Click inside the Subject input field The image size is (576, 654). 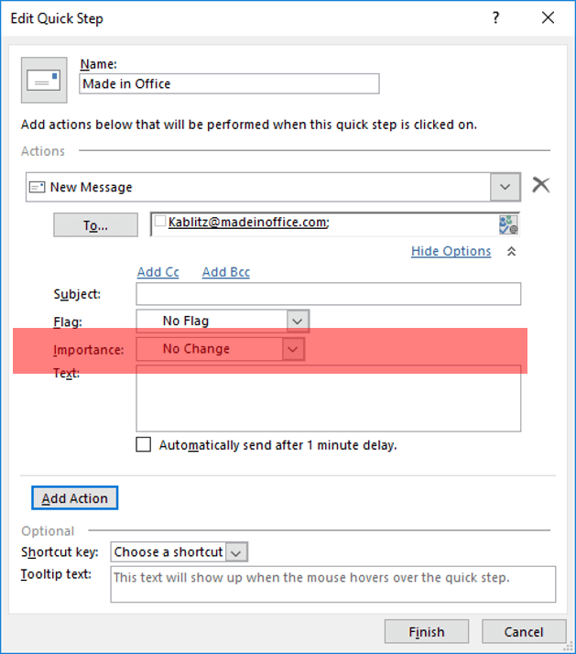coord(328,294)
